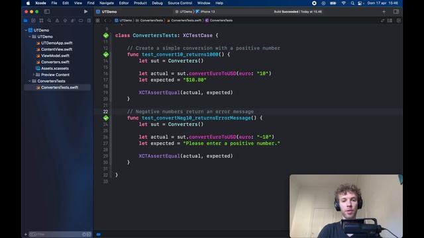
Task: Open the iPhone 13 destination selector
Action: [205, 12]
